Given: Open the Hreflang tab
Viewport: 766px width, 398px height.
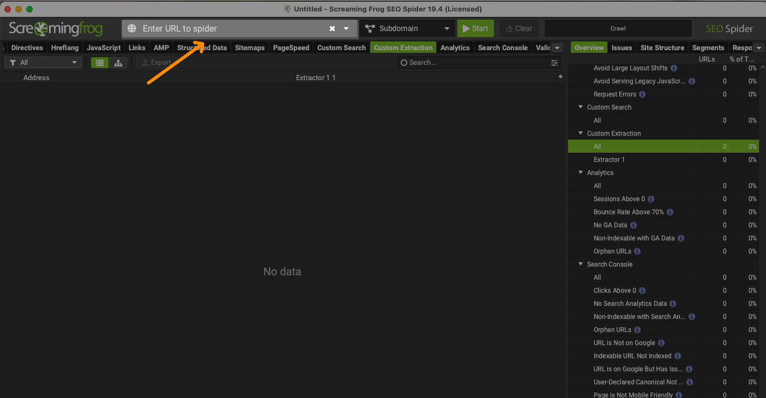Looking at the screenshot, I should [65, 47].
